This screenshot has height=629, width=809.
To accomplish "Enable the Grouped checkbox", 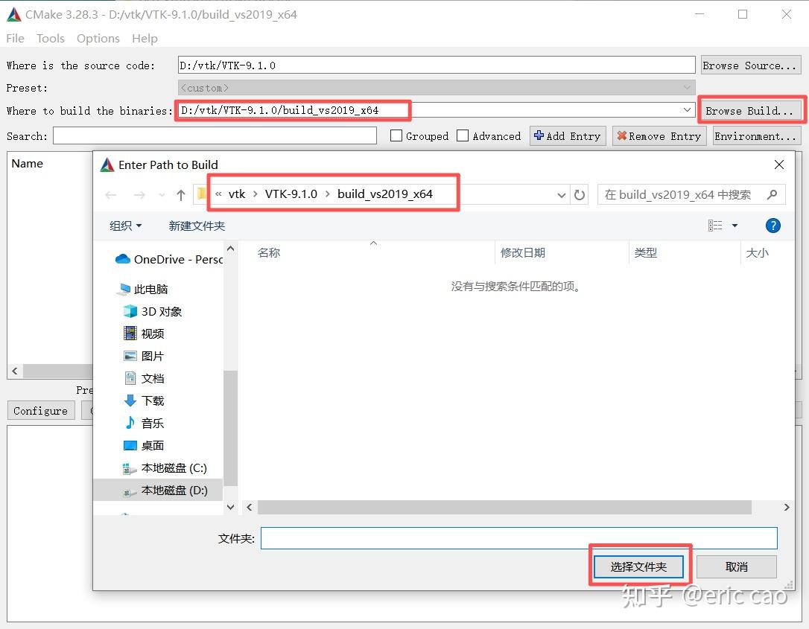I will coord(395,135).
